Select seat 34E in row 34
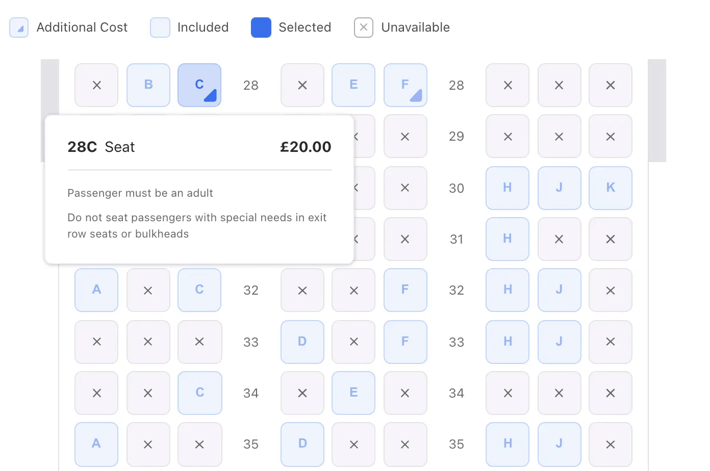This screenshot has height=471, width=710. coord(353,393)
